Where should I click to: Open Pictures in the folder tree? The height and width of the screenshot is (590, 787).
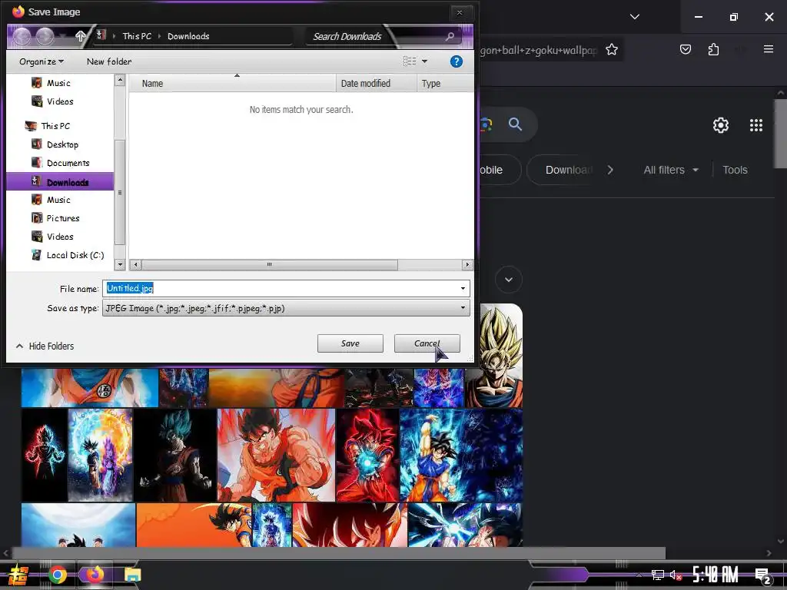tap(63, 218)
